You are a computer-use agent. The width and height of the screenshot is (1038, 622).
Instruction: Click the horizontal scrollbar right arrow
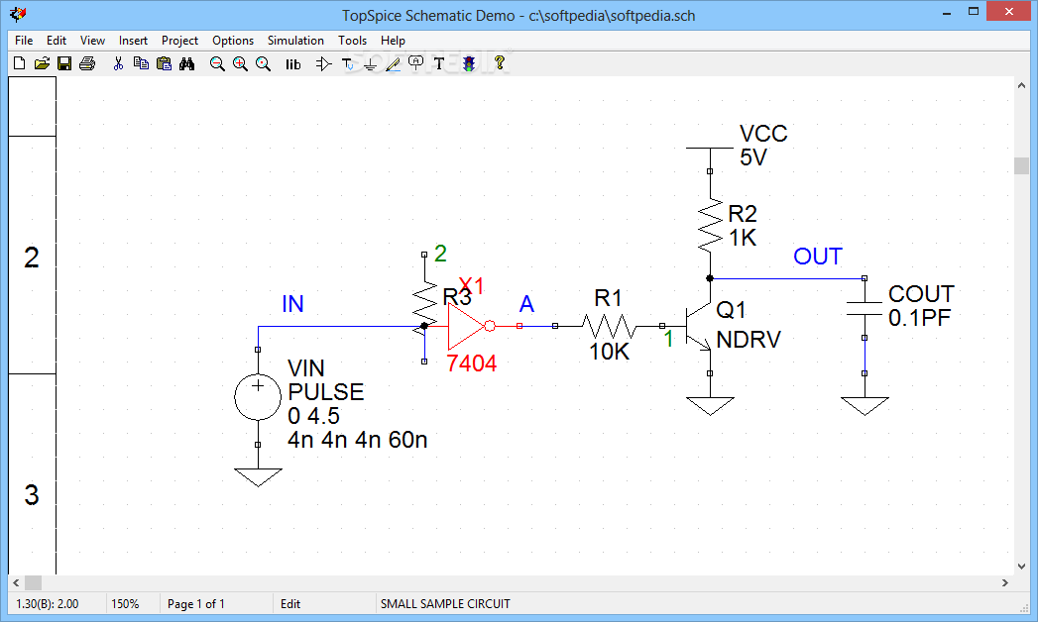(x=1005, y=583)
